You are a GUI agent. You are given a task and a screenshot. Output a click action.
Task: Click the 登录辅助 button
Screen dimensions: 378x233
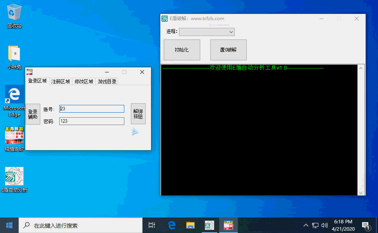(33, 114)
